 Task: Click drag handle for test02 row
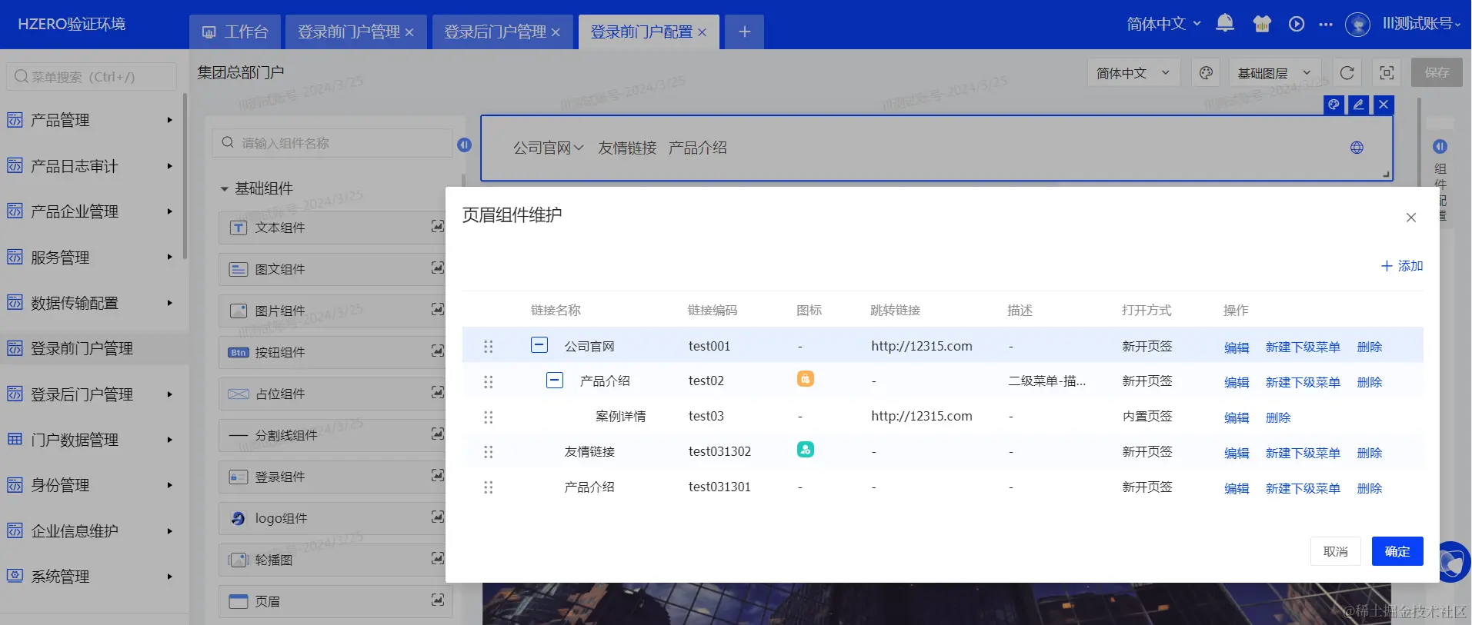pos(488,382)
